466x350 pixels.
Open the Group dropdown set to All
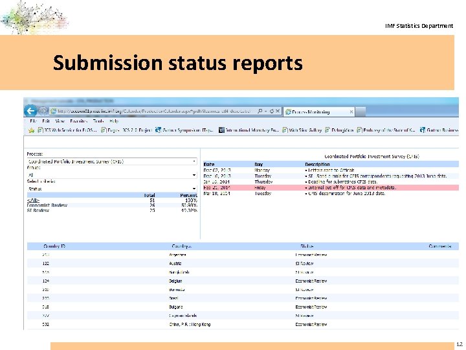point(112,175)
